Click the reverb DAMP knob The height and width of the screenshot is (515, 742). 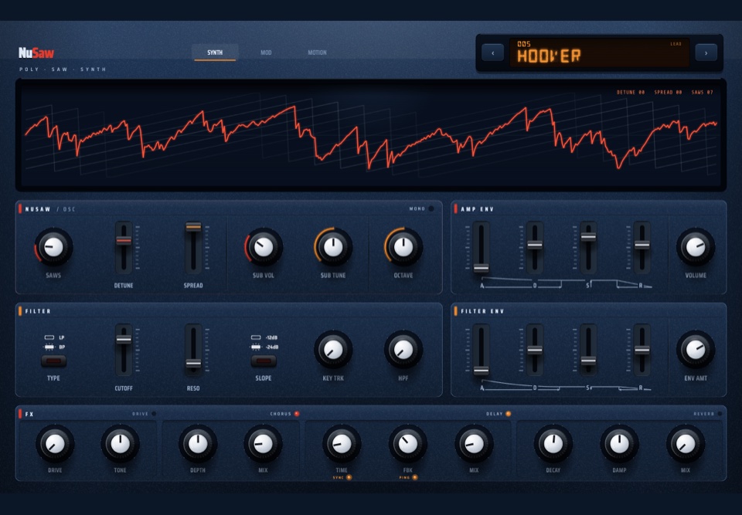pyautogui.click(x=619, y=444)
